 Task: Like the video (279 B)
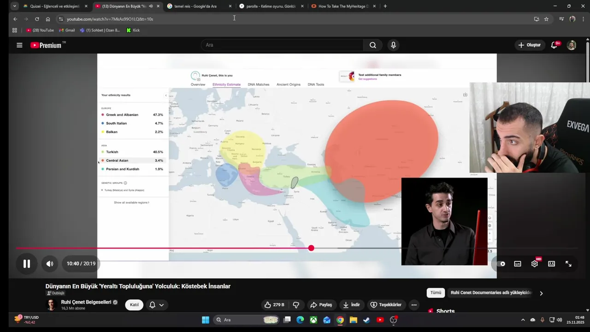pos(274,305)
